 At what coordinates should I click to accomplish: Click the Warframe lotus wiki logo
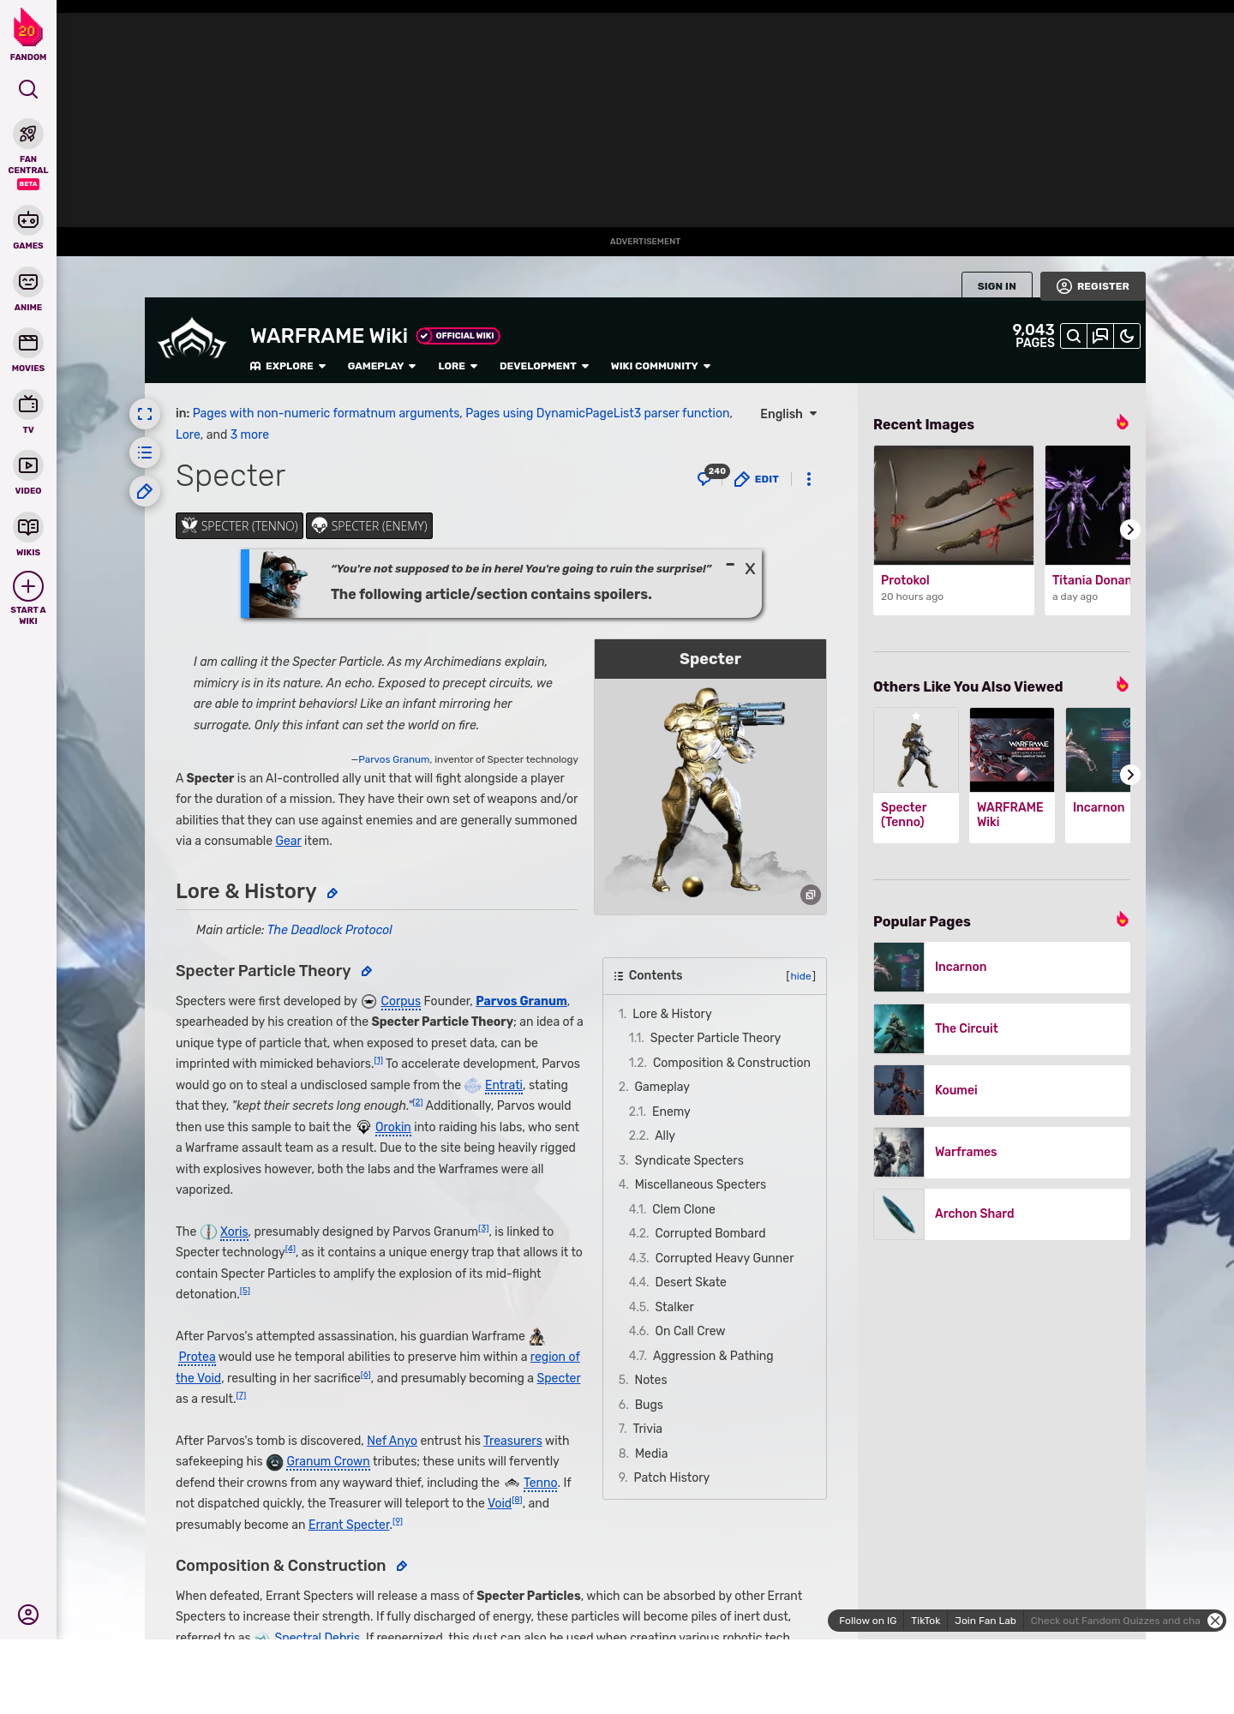tap(192, 339)
